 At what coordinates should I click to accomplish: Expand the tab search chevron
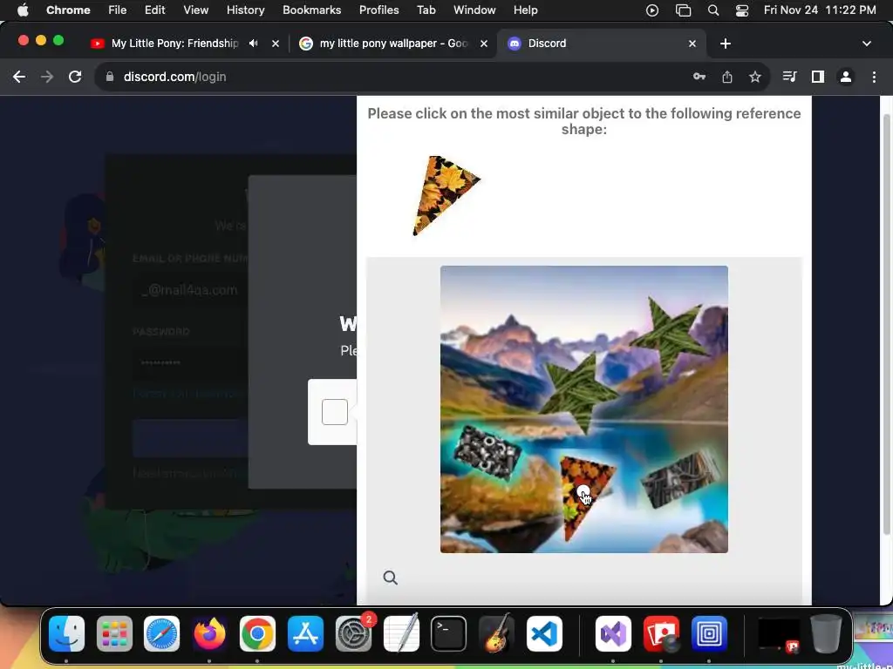click(867, 44)
